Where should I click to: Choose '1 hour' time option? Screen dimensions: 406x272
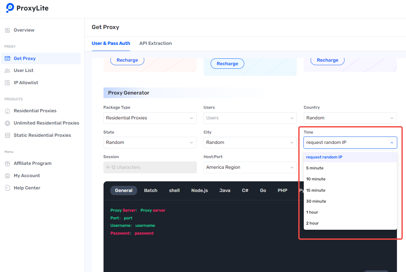pos(350,212)
